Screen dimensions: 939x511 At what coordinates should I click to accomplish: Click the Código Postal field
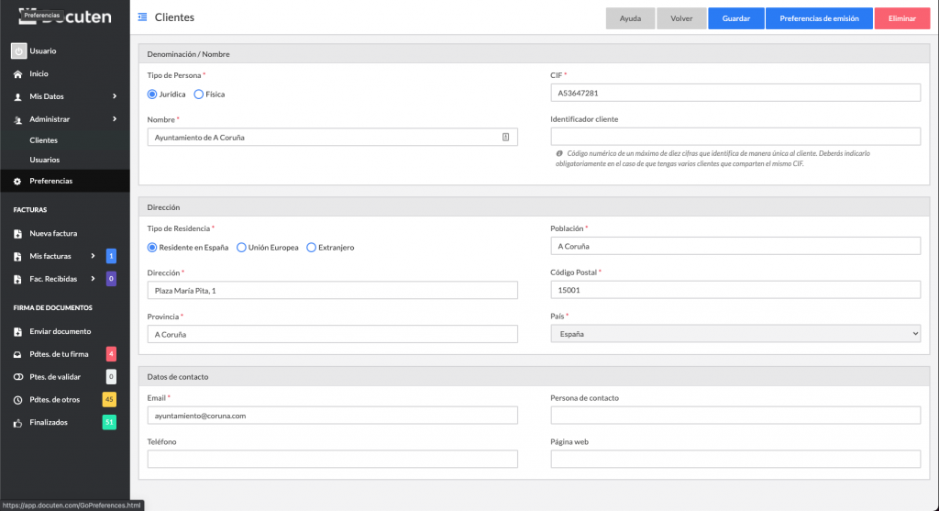[x=735, y=290]
